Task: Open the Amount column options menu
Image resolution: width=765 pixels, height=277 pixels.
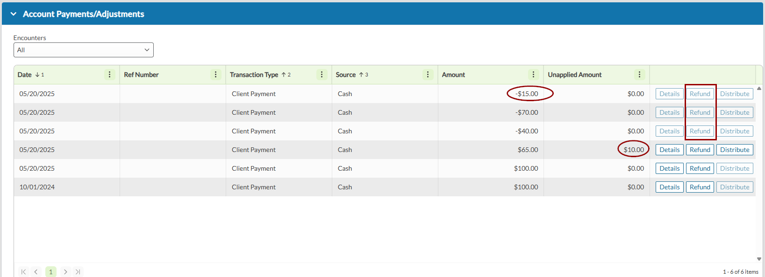Action: pos(533,75)
